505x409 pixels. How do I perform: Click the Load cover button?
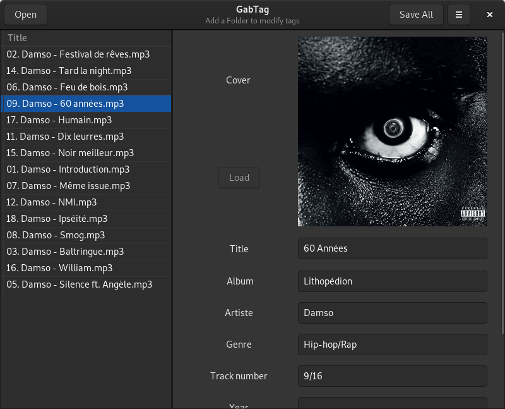click(x=239, y=178)
